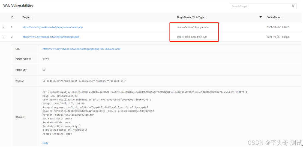Select the Accept-Language header line
Screen dimensions: 303x148
point(95,107)
